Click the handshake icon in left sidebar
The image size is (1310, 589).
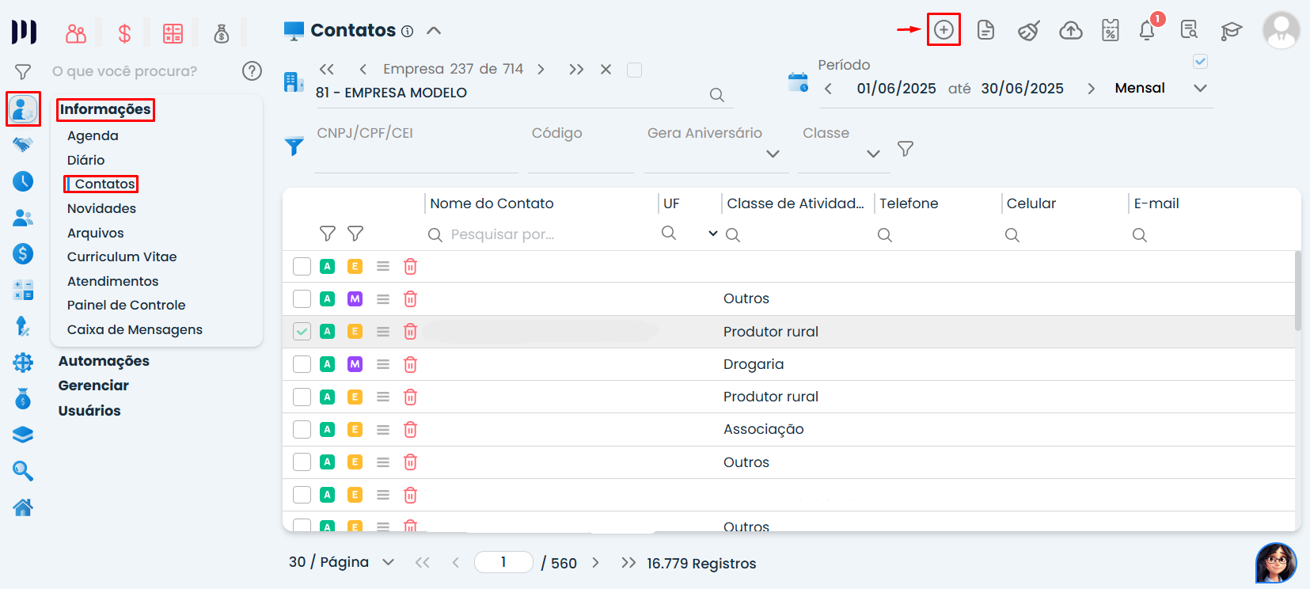[23, 145]
